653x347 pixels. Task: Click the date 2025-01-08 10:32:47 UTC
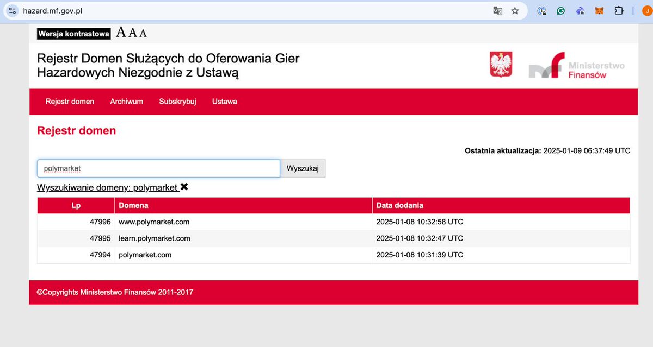click(x=420, y=238)
